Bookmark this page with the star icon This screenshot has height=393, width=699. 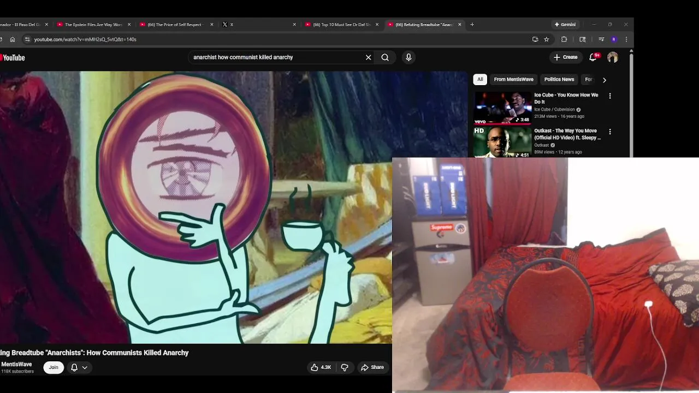click(x=547, y=39)
